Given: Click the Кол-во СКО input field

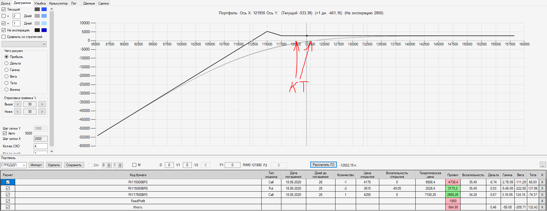Looking at the screenshot, I should [x=41, y=146].
